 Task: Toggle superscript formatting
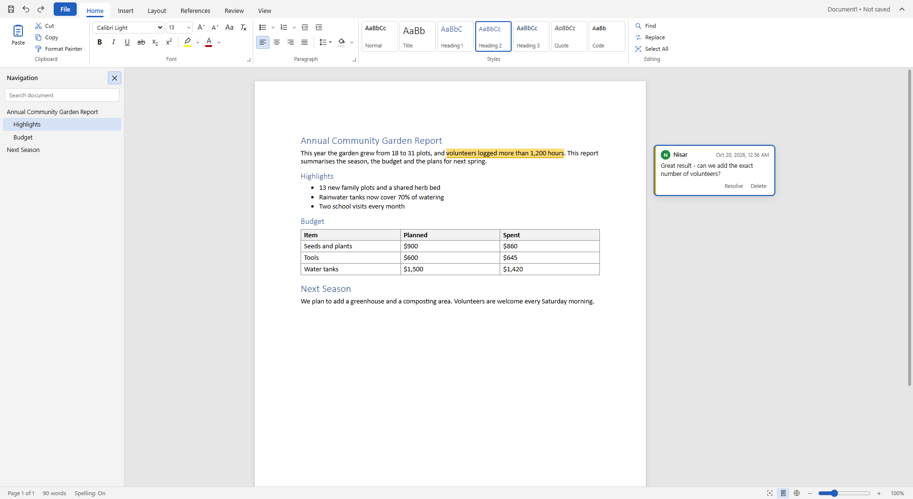(x=169, y=42)
